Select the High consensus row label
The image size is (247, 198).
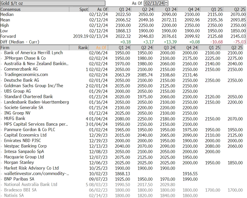(5, 25)
